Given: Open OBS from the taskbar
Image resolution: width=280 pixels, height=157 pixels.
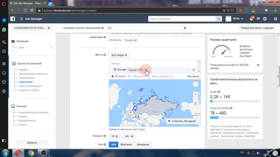Looking at the screenshot, I should pyautogui.click(x=43, y=153).
